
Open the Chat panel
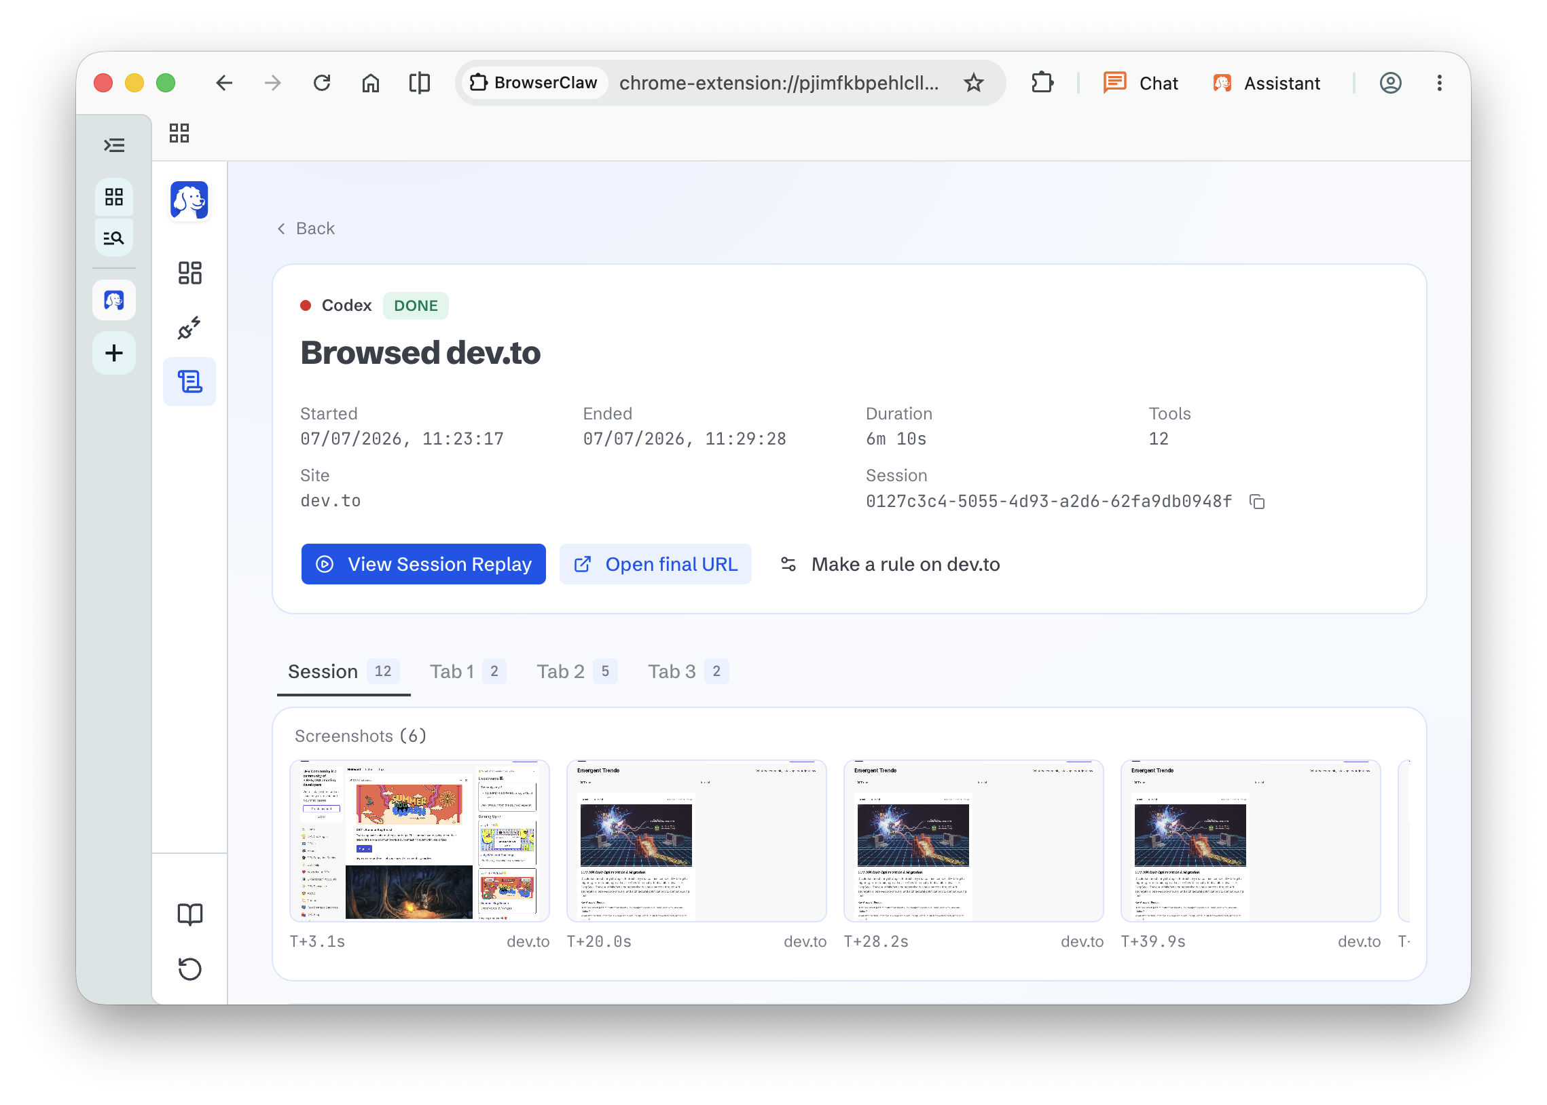[x=1141, y=83]
